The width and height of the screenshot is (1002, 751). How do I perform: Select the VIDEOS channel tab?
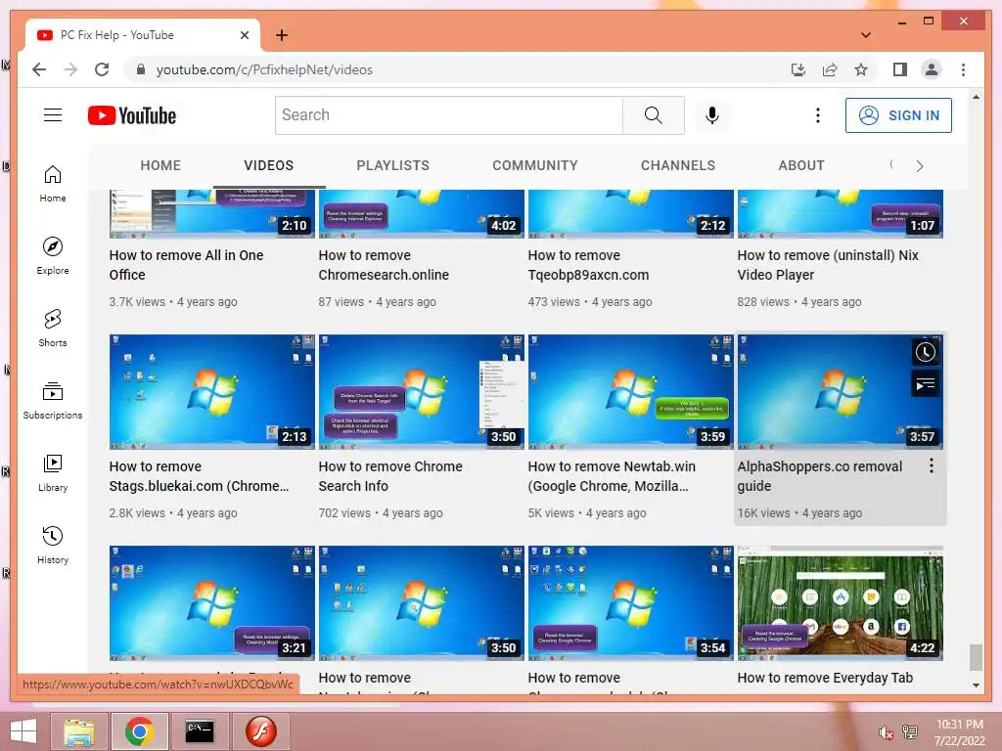point(268,165)
